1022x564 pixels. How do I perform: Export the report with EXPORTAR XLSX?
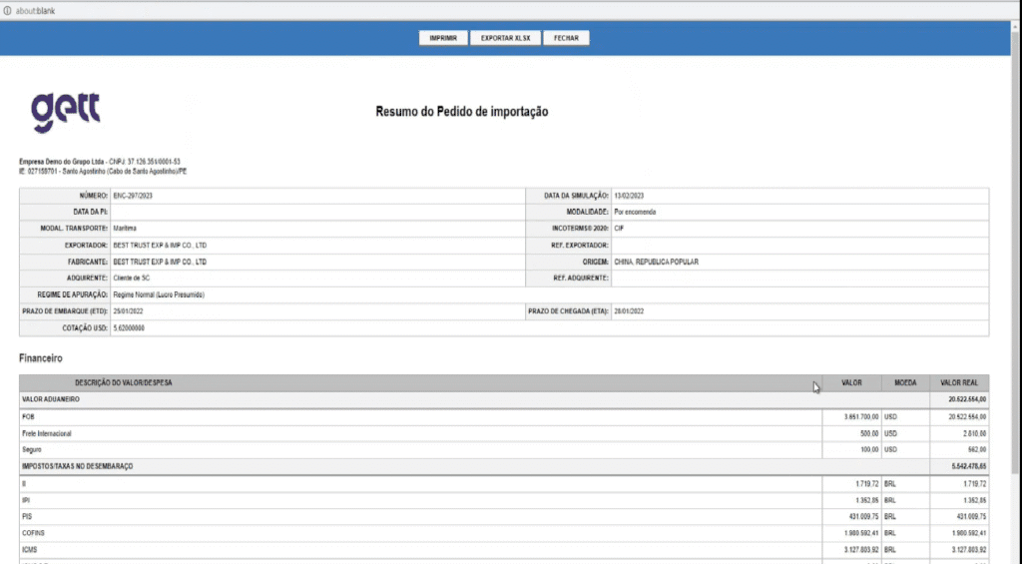pos(505,38)
